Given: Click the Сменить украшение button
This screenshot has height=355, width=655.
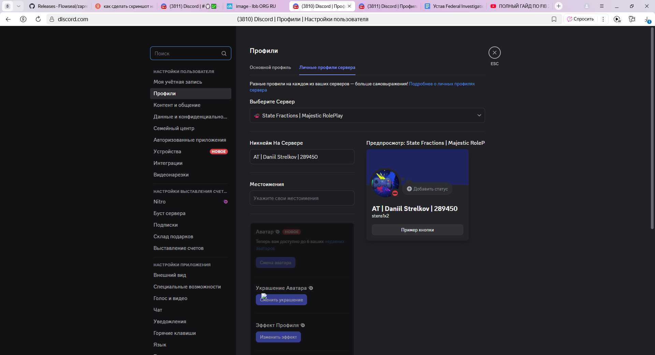Looking at the screenshot, I should (x=281, y=300).
